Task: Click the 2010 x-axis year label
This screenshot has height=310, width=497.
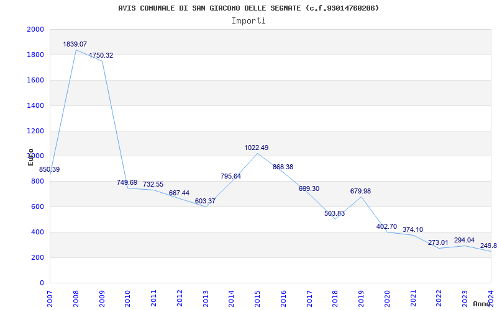Action: pos(128,298)
